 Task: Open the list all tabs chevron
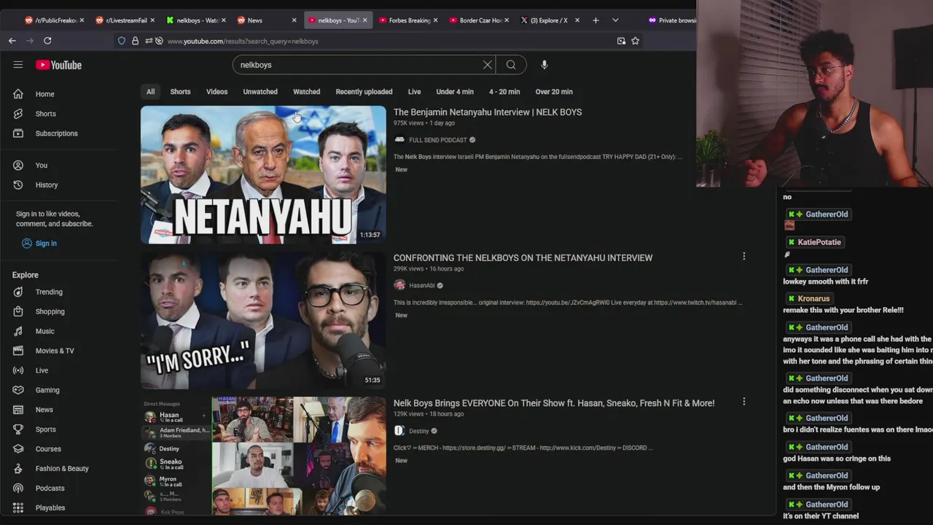coord(615,20)
